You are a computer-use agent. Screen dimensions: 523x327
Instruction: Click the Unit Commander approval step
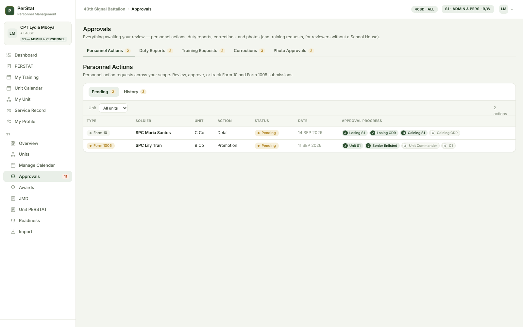pyautogui.click(x=420, y=146)
